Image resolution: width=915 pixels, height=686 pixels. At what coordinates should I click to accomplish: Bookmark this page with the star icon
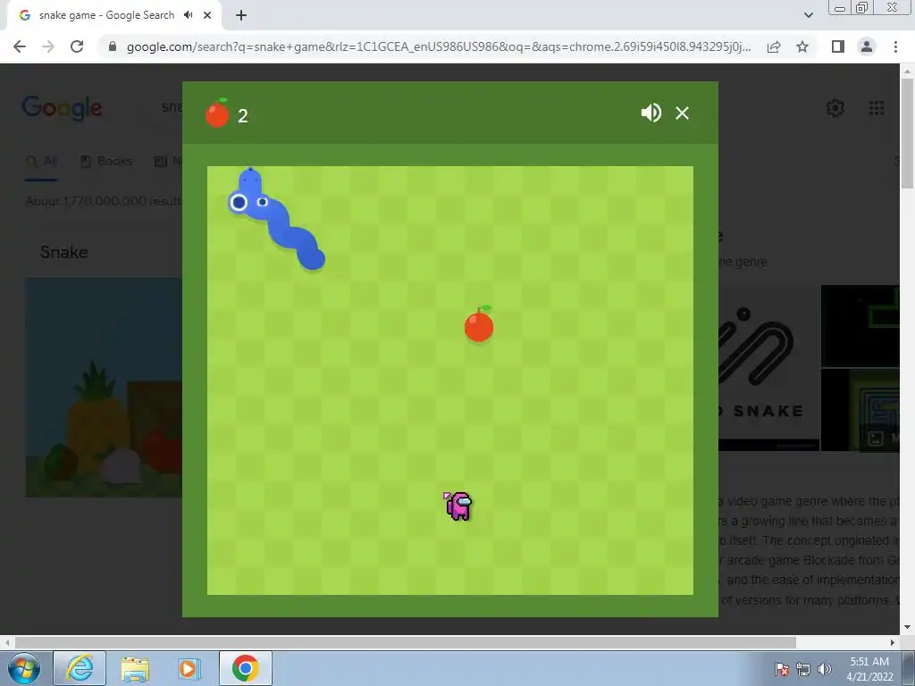(x=802, y=46)
